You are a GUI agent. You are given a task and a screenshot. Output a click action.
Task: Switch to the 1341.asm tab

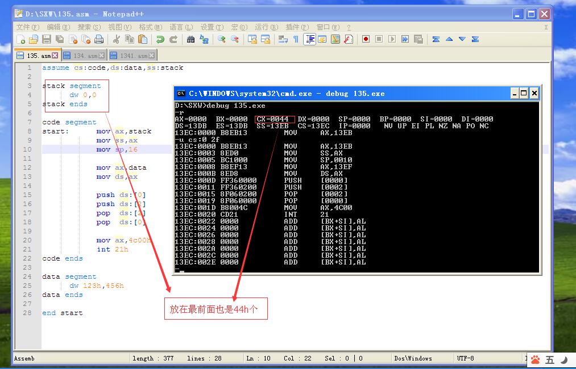tap(133, 56)
